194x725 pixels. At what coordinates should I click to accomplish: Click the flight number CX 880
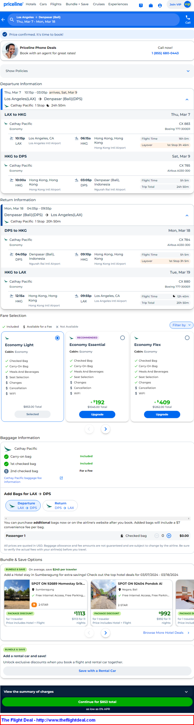pos(184,281)
